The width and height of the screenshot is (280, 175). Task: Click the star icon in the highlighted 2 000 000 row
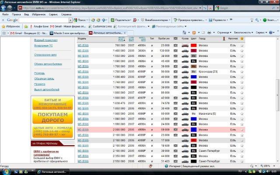(242, 130)
